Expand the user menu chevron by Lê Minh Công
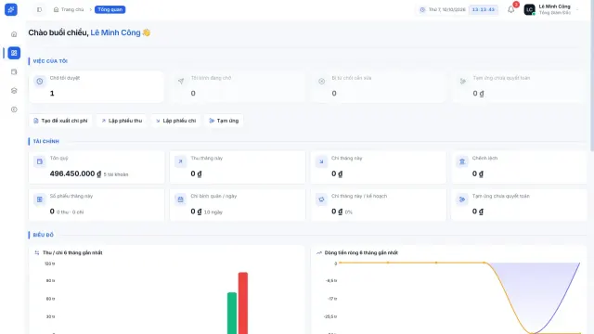 (x=577, y=9)
